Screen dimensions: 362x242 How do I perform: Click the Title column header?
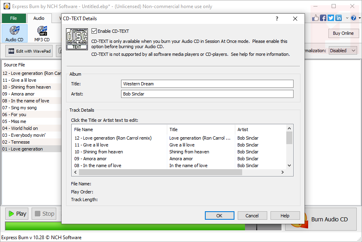click(200, 129)
